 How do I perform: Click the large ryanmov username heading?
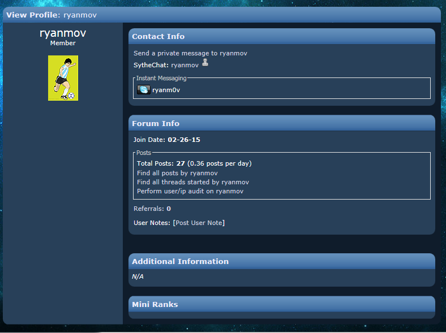coord(63,33)
